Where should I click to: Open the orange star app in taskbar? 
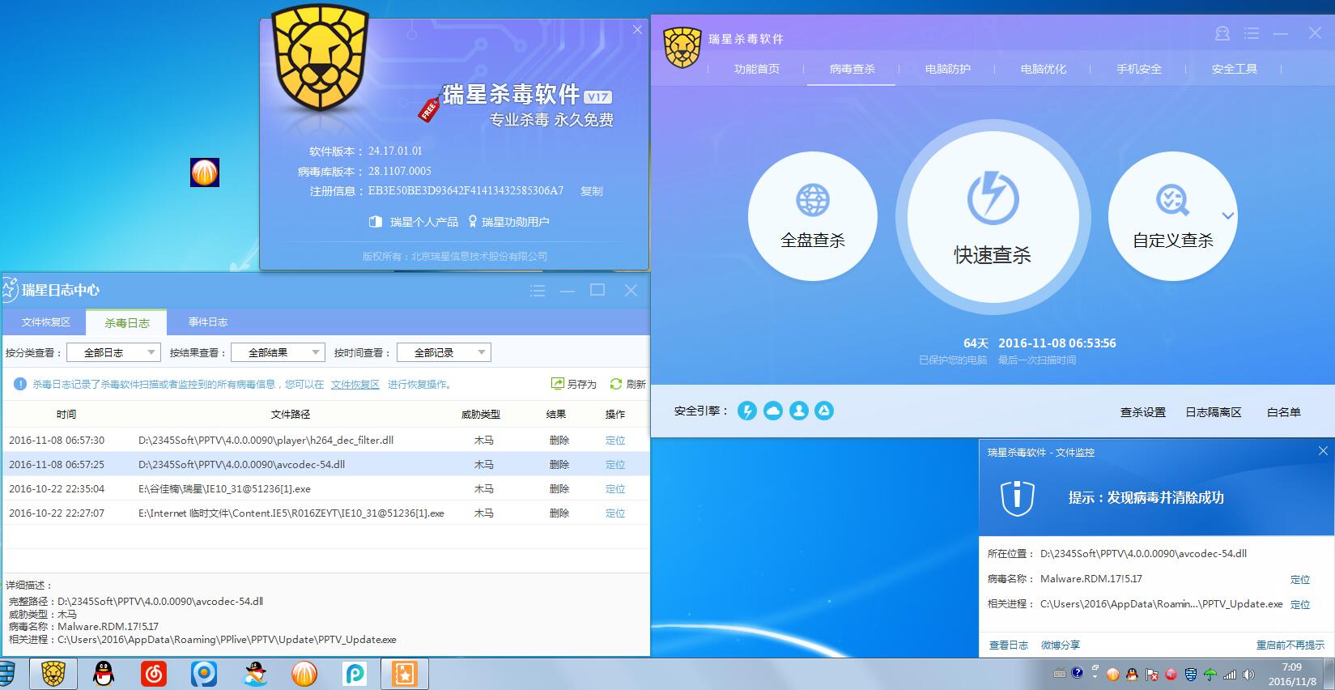pyautogui.click(x=405, y=674)
